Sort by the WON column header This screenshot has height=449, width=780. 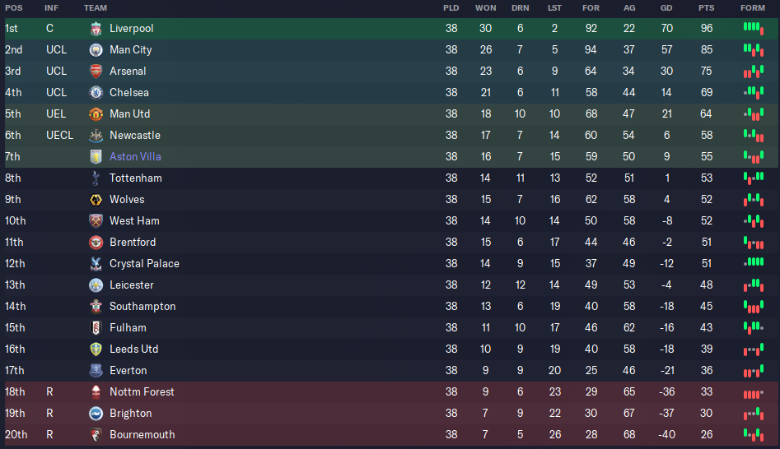[x=485, y=8]
